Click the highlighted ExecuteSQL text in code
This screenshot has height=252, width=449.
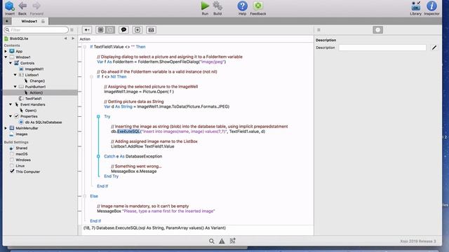[128, 132]
